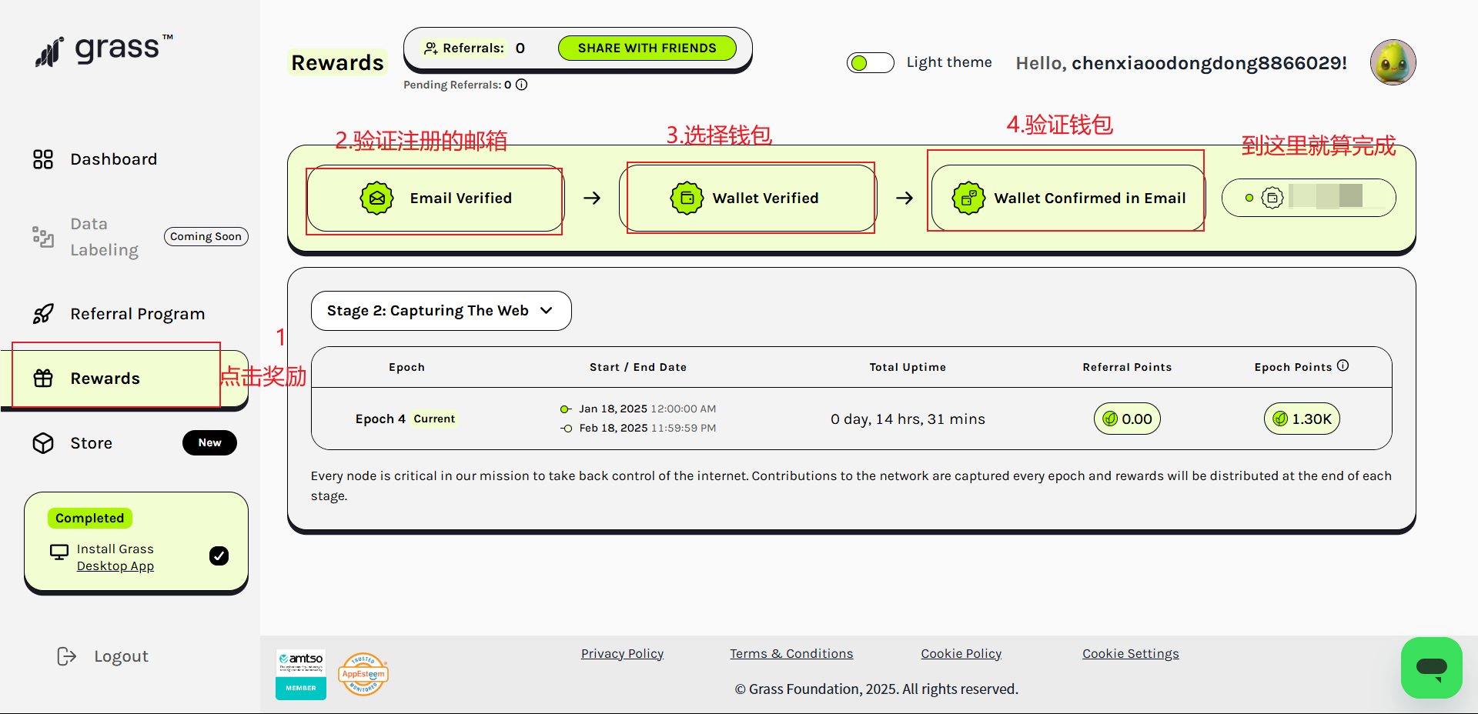Click the wallet address pill
This screenshot has width=1478, height=714.
(x=1309, y=198)
